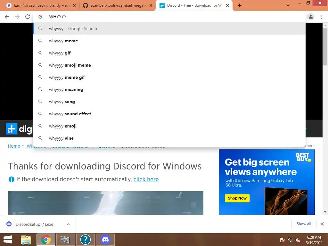Click the Google G icon in address bar

click(40, 17)
